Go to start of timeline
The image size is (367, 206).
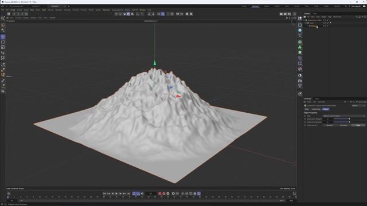click(x=104, y=193)
